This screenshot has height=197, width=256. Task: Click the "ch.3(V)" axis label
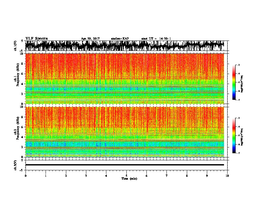[x=16, y=165]
